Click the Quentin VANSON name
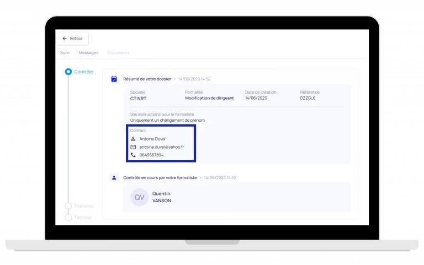The height and width of the screenshot is (265, 424). click(162, 197)
